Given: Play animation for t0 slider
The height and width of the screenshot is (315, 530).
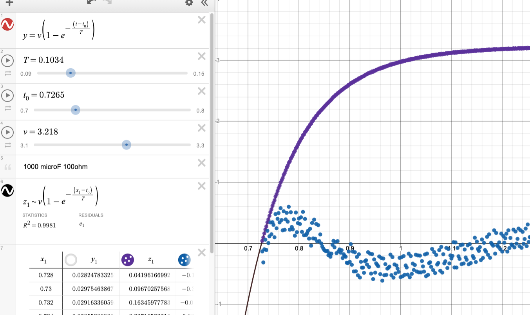Looking at the screenshot, I should [7, 95].
